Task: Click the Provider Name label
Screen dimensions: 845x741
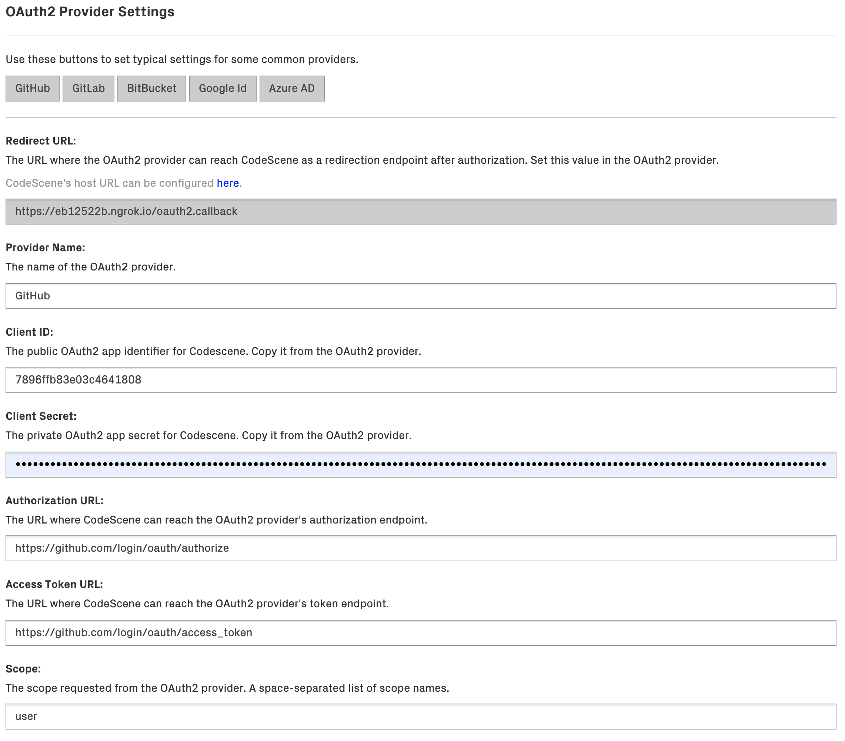Action: click(x=46, y=248)
